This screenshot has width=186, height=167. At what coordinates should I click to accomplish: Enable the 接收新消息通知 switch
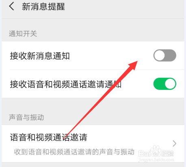(x=165, y=56)
